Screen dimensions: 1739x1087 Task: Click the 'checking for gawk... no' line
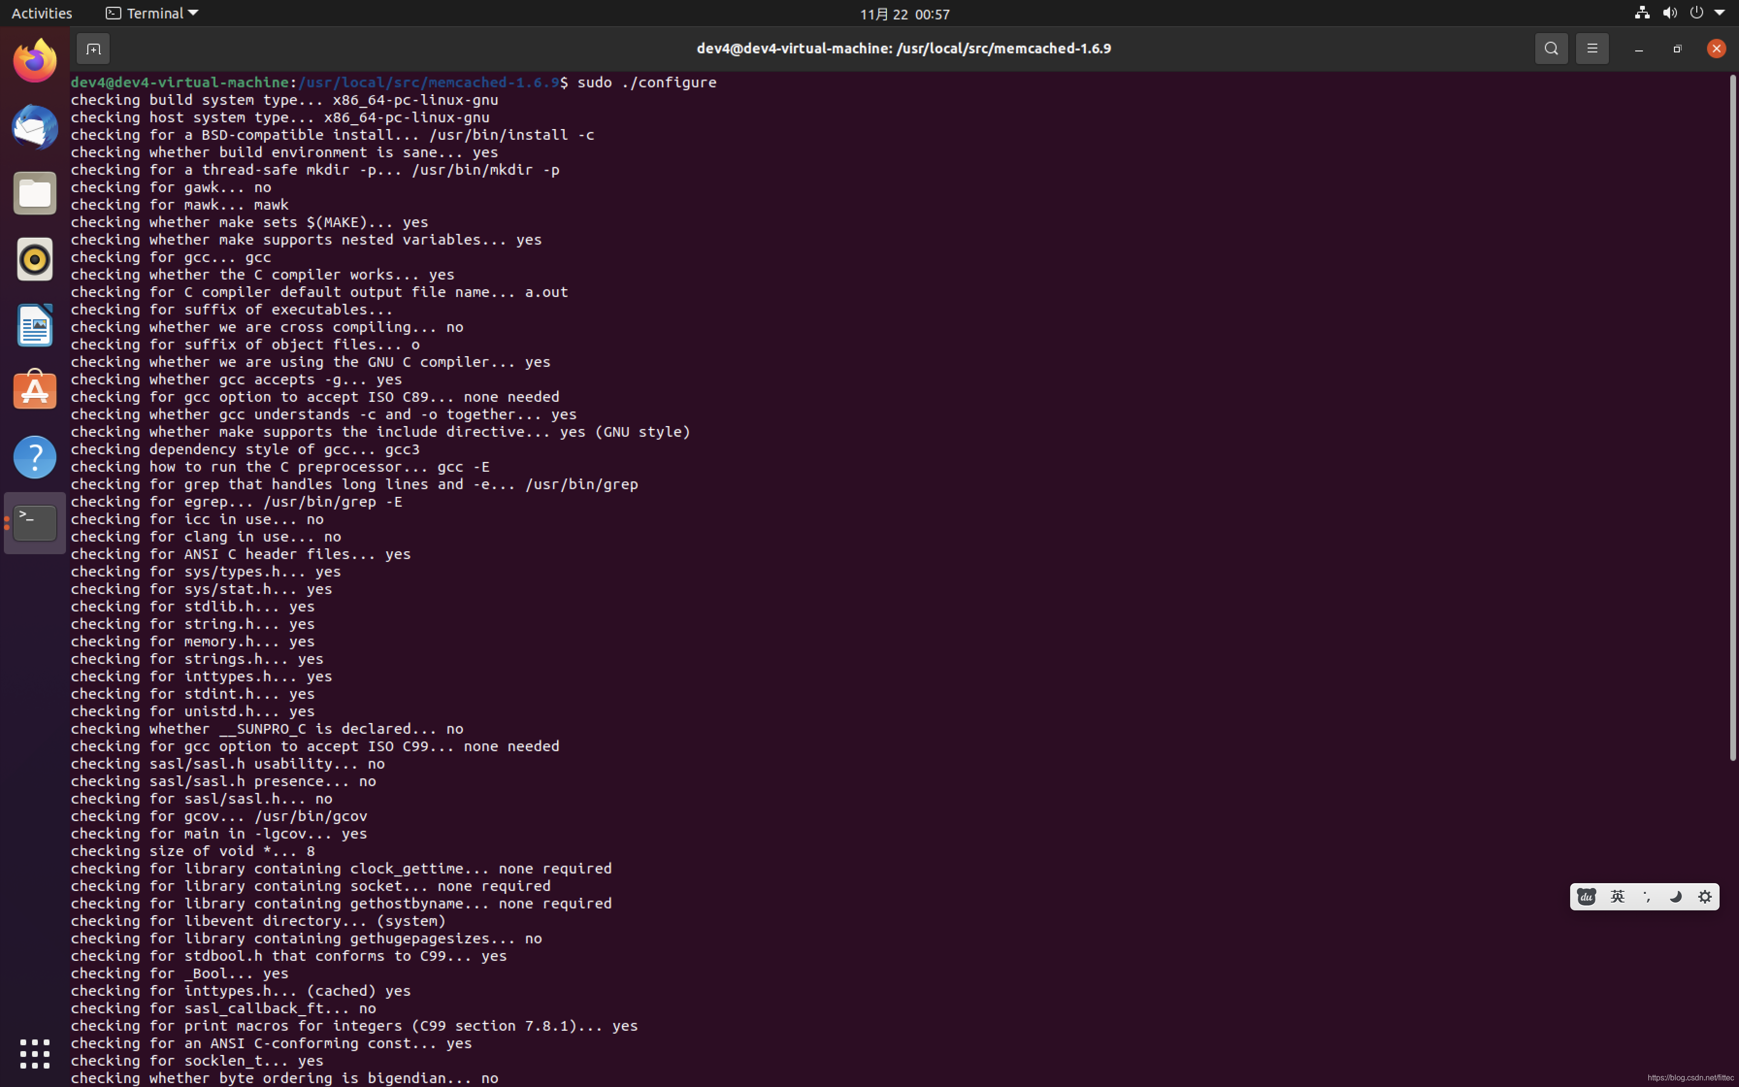click(x=171, y=187)
